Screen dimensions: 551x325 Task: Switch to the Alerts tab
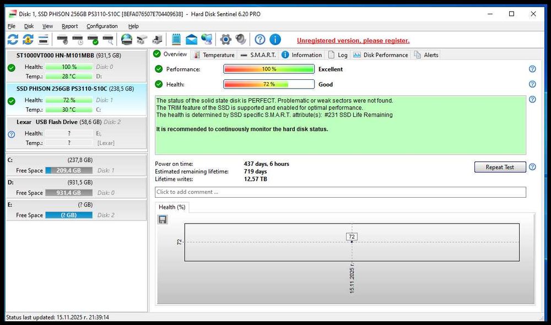click(426, 55)
